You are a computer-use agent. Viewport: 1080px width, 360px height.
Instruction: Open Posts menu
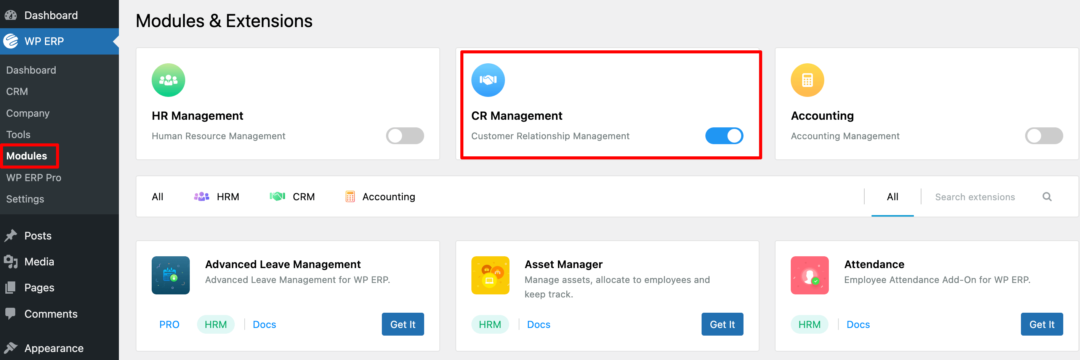point(59,236)
